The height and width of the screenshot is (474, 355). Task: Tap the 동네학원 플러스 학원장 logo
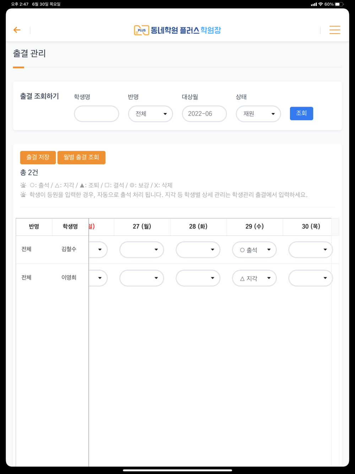177,30
